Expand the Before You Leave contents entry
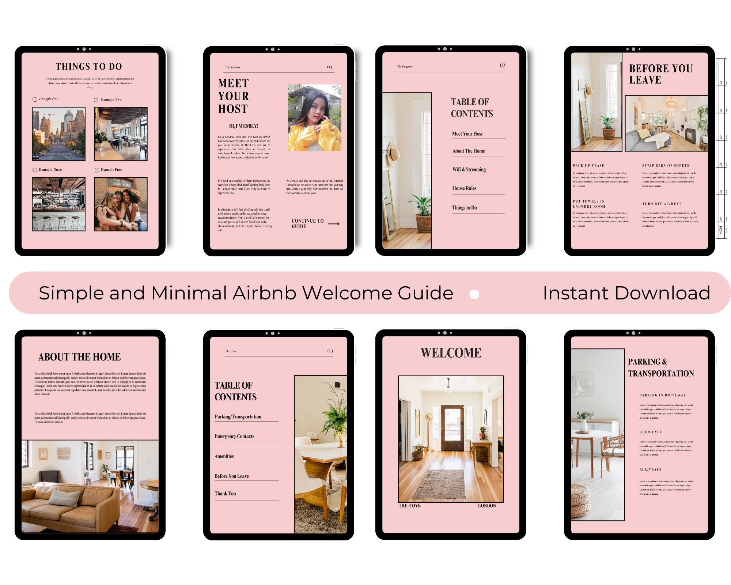The image size is (731, 585). click(231, 476)
